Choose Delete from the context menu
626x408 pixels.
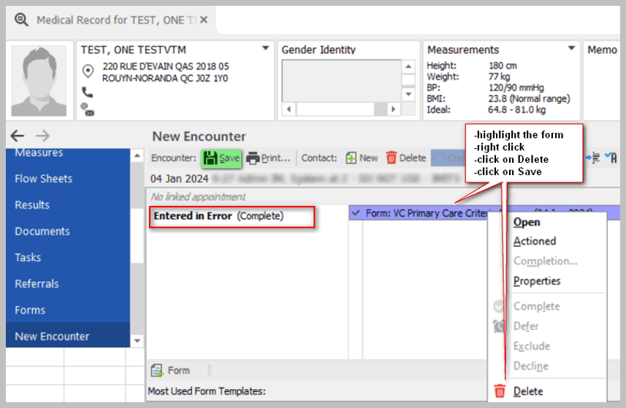pyautogui.click(x=527, y=391)
